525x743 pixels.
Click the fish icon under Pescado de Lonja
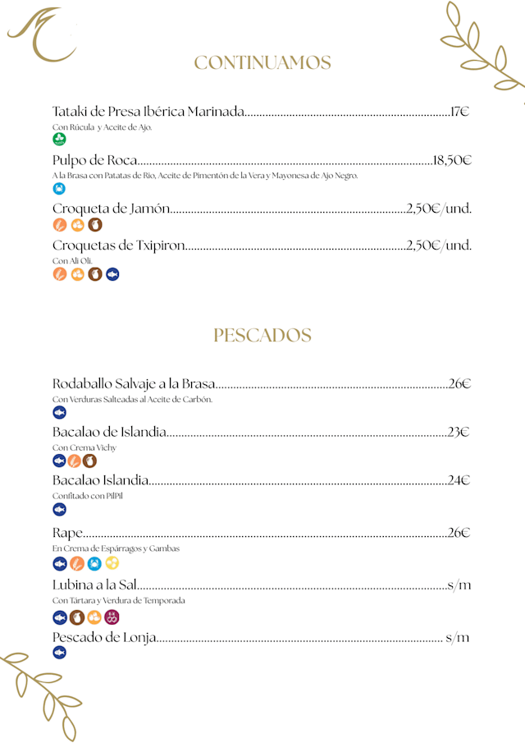point(59,653)
